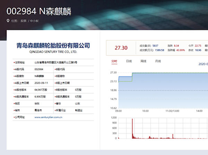Click the 成交额 value 1589.58
Image resolution: width=208 pixels, height=155 pixels.
pyautogui.click(x=159, y=50)
